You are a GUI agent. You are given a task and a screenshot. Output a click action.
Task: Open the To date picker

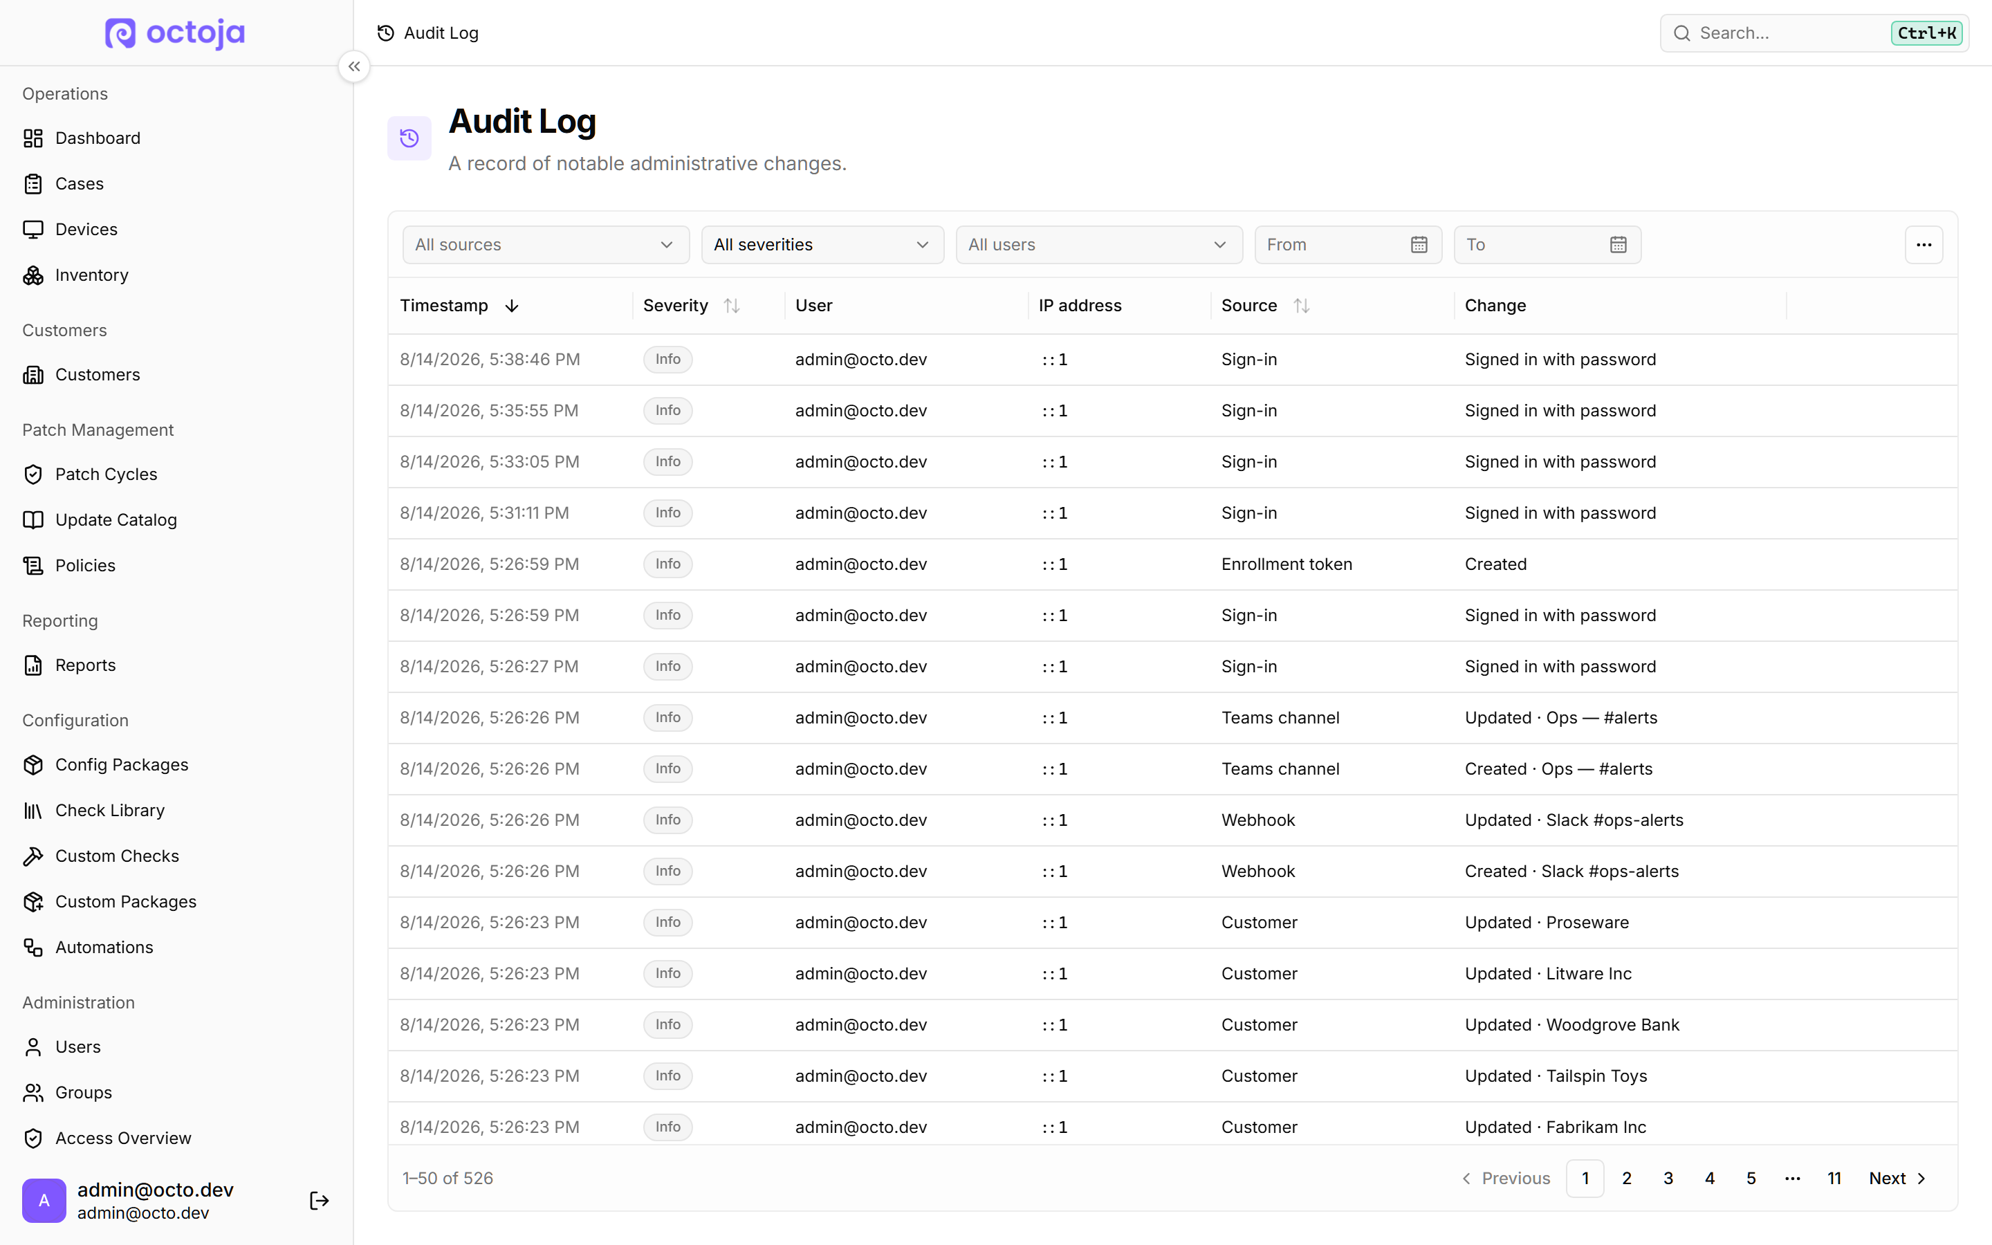[1547, 245]
